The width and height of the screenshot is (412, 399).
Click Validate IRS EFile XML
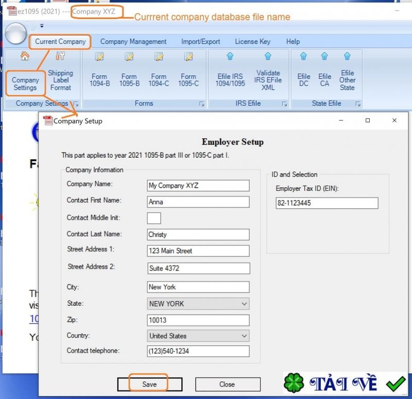pyautogui.click(x=268, y=73)
